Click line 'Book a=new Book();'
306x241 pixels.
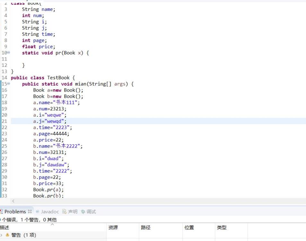(x=58, y=90)
